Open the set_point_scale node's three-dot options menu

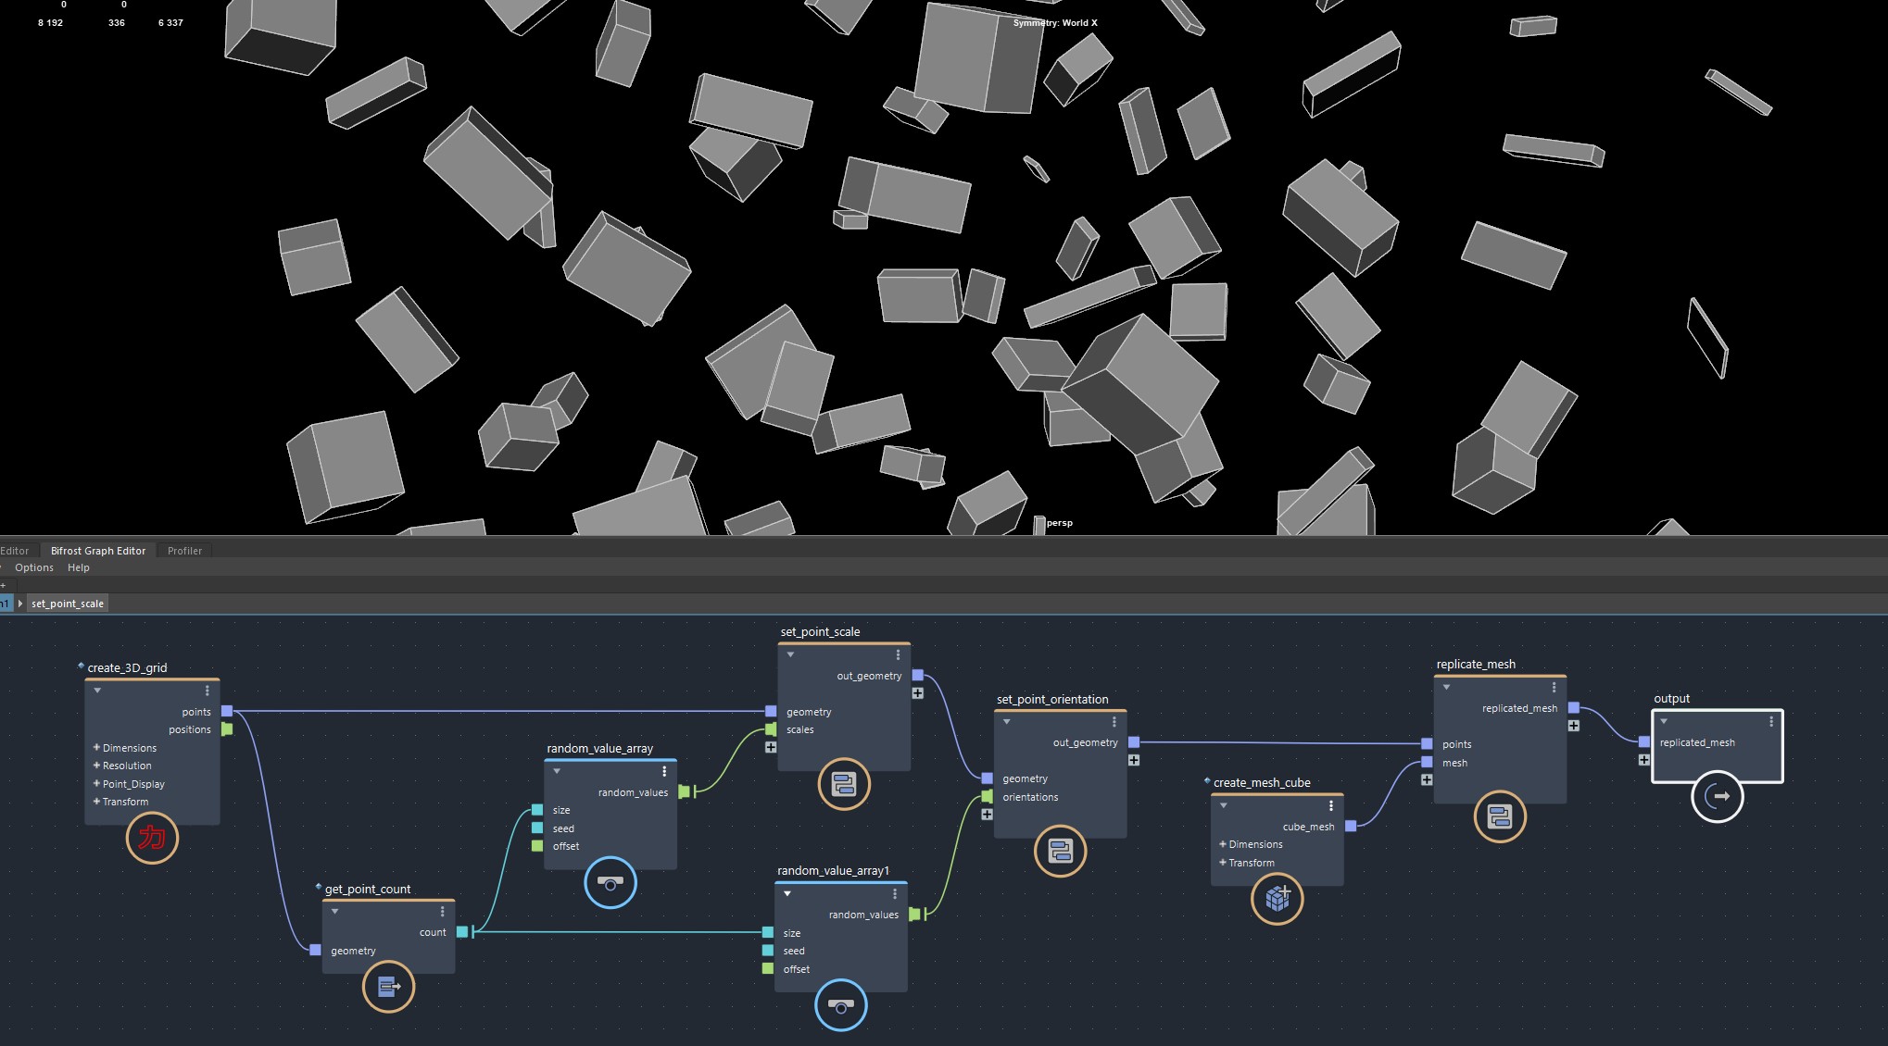pos(898,654)
